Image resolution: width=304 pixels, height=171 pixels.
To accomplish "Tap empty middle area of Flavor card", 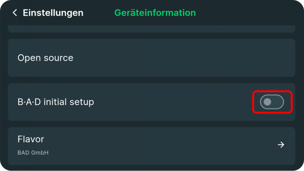I will tap(158, 146).
